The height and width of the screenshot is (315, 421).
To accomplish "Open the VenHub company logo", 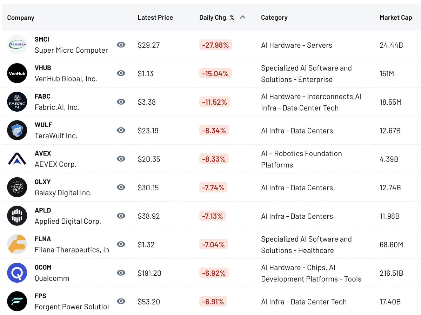I will tap(17, 73).
